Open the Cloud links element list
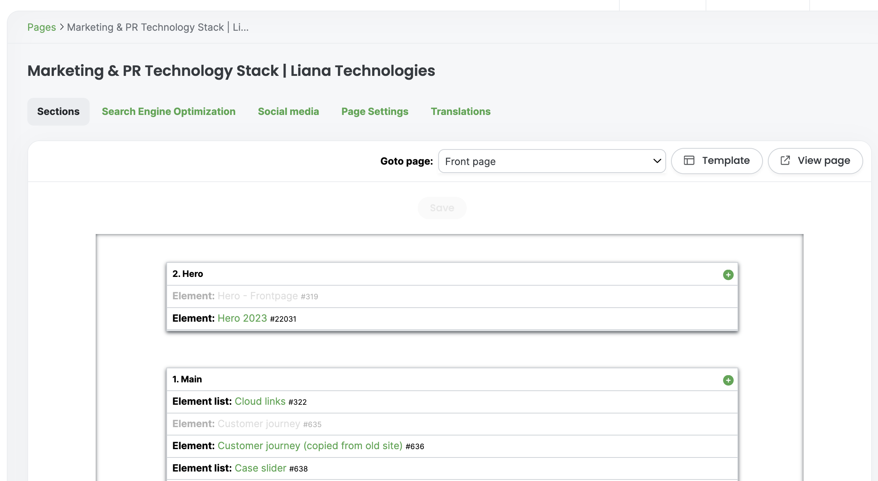The width and height of the screenshot is (878, 481). pos(260,401)
